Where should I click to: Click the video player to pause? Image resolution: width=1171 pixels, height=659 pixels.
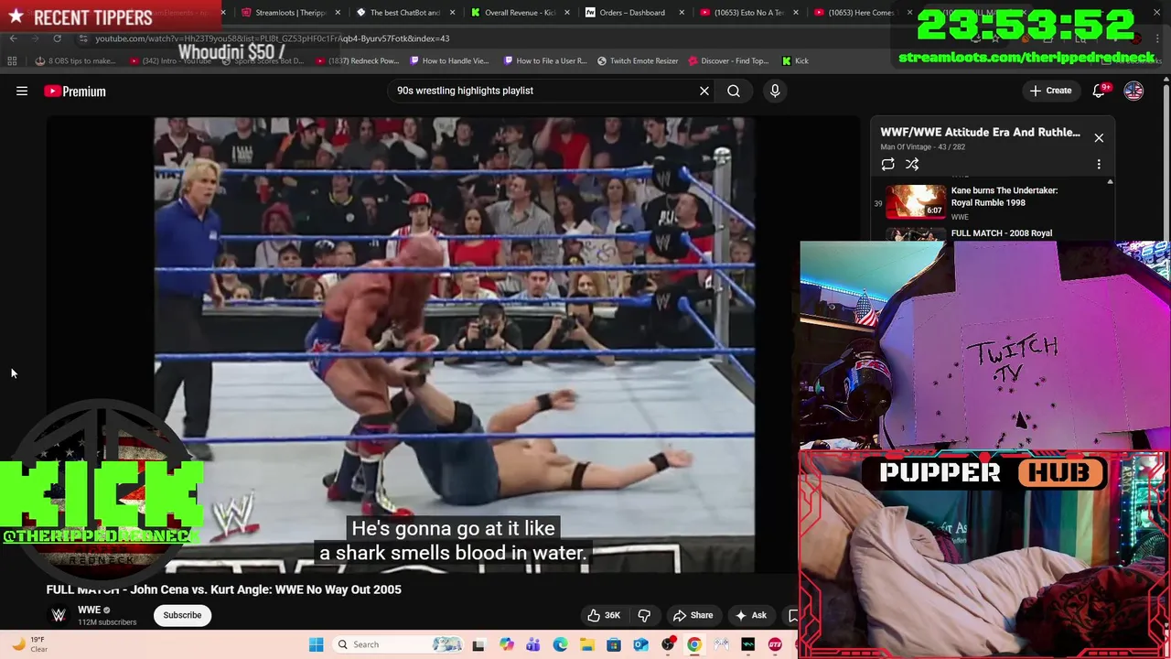[455, 344]
